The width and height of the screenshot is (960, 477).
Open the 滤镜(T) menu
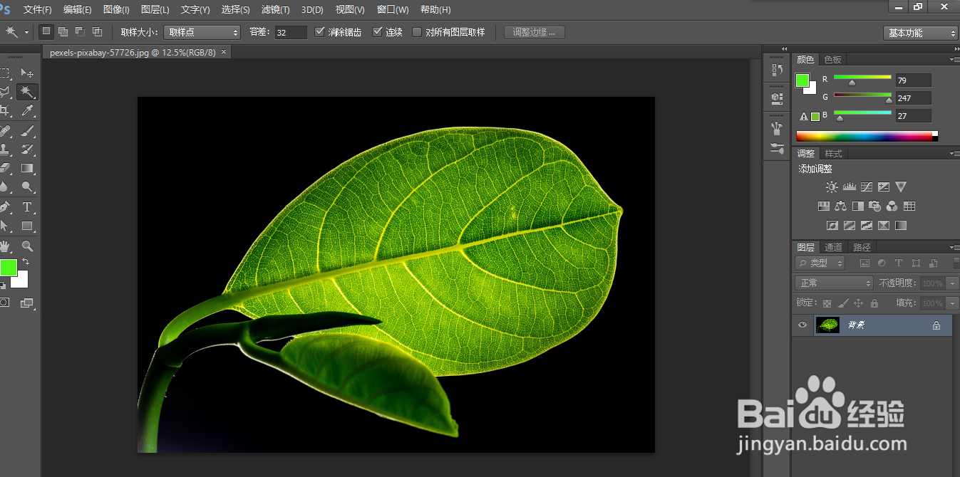275,10
